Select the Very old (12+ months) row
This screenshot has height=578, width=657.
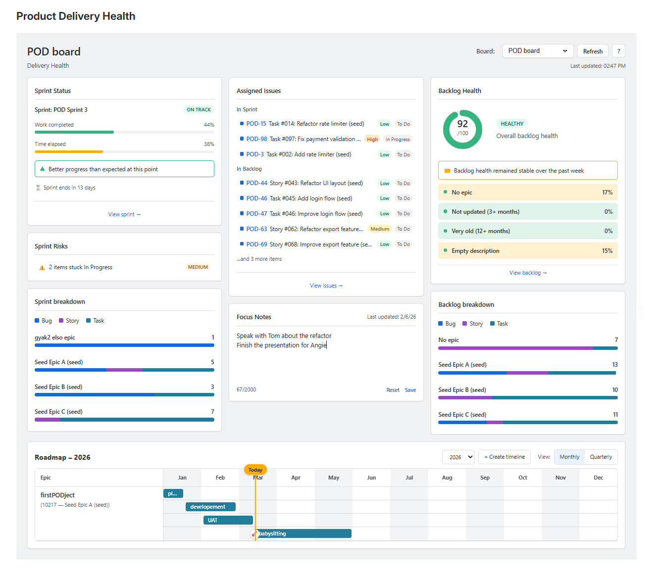528,231
